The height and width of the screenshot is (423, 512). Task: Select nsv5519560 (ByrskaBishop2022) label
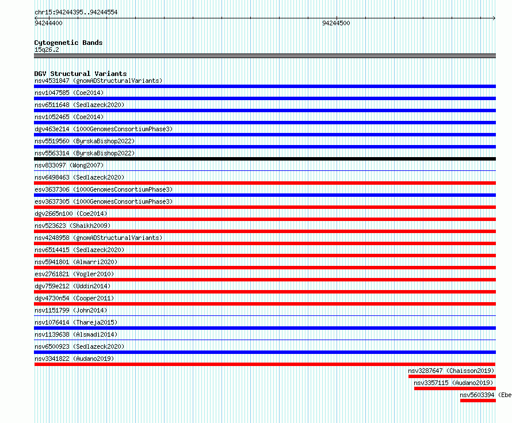point(85,141)
